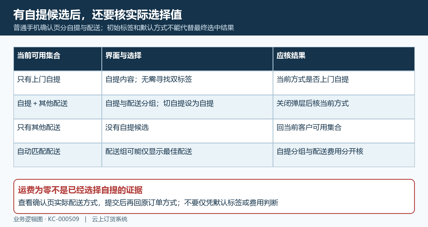This screenshot has width=428, height=227.
Task: Click the column header 界面与选择
Action: [x=187, y=59]
